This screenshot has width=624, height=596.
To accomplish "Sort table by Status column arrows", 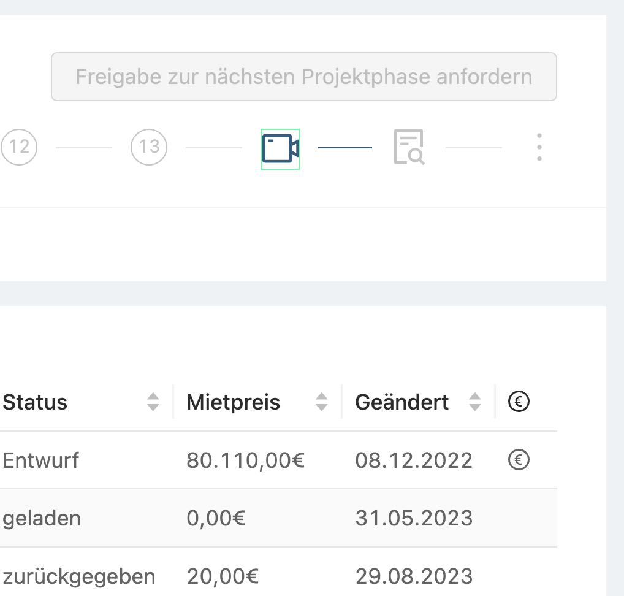I will (153, 402).
